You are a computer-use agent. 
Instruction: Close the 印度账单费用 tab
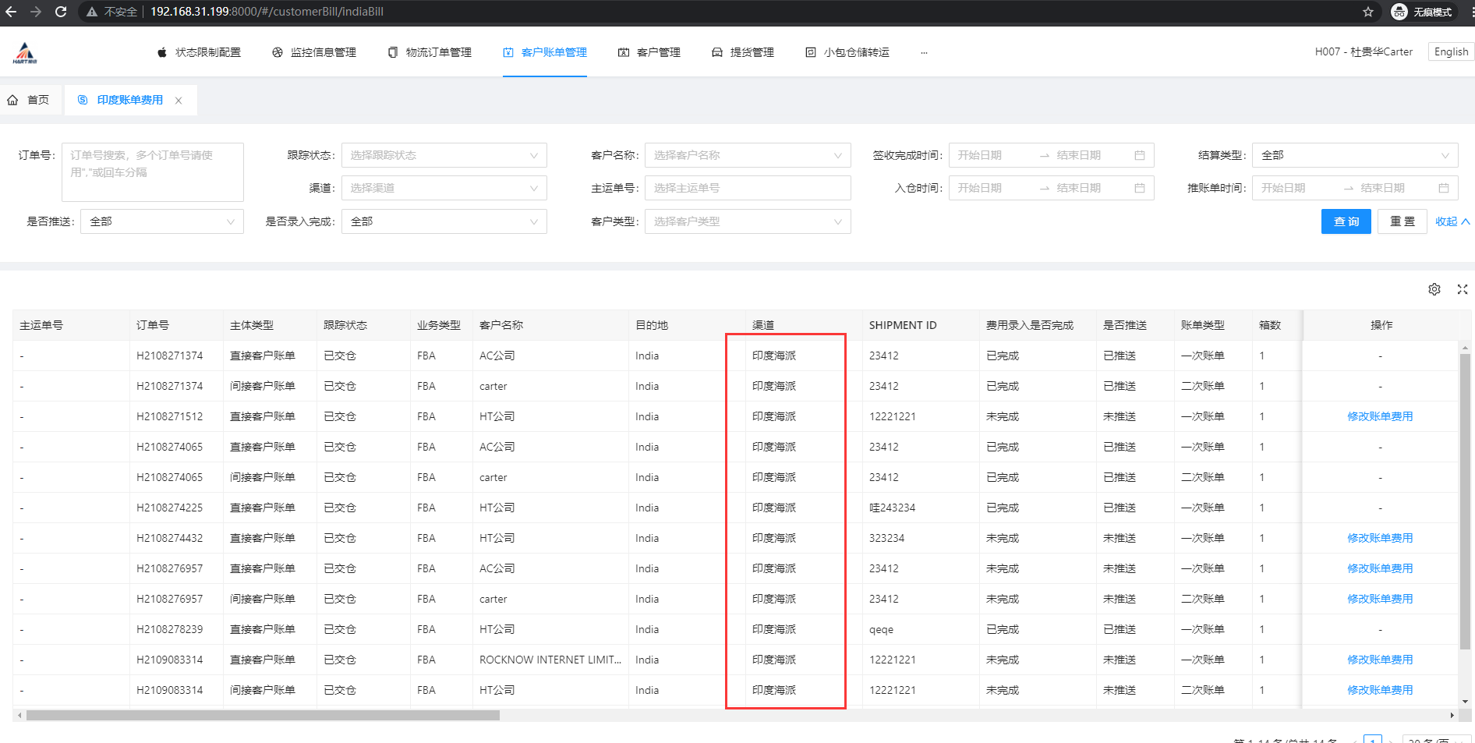(x=179, y=101)
